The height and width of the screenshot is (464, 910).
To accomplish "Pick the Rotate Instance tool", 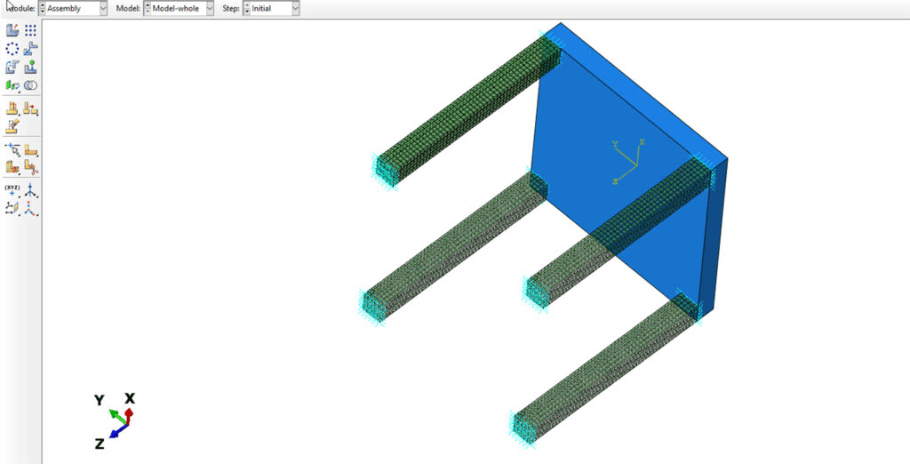I will 12,67.
